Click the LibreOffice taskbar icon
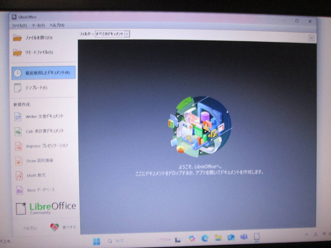The image size is (331, 248). (x=257, y=237)
